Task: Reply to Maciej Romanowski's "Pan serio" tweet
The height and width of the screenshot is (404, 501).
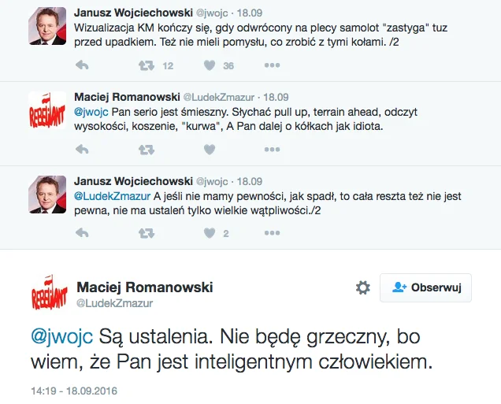Action: [x=82, y=150]
